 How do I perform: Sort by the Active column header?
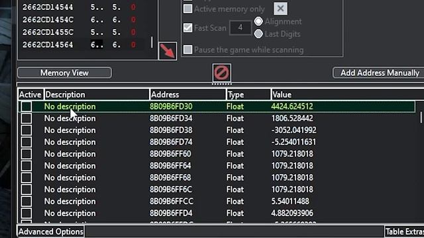tap(30, 95)
